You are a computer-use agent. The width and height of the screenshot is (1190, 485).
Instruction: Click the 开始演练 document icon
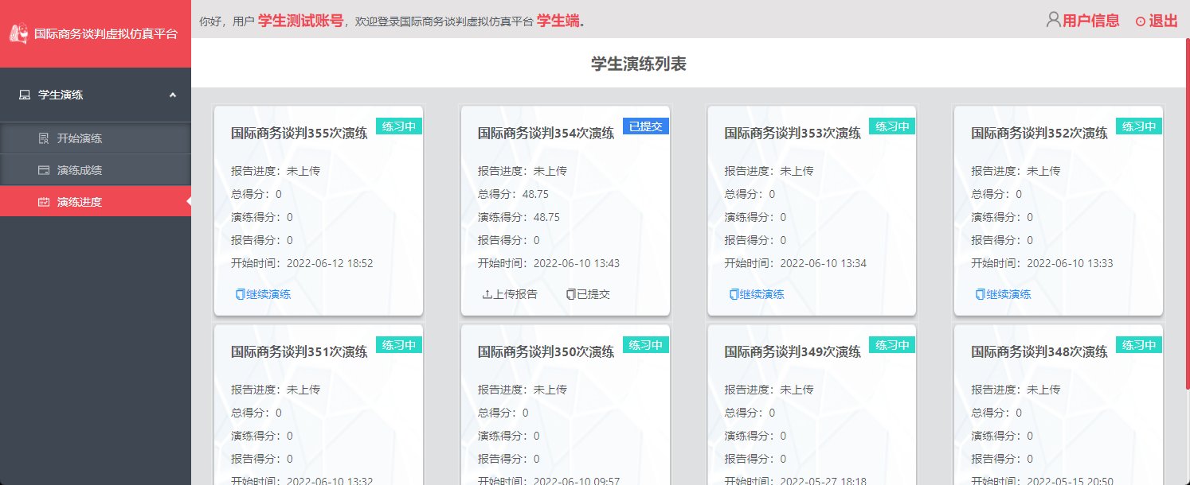click(44, 138)
